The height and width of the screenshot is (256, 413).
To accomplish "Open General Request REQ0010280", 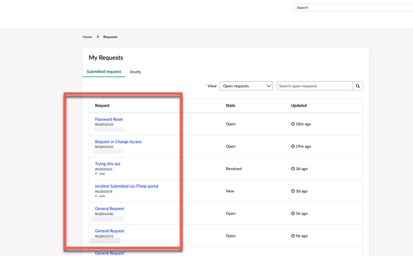I will (110, 208).
